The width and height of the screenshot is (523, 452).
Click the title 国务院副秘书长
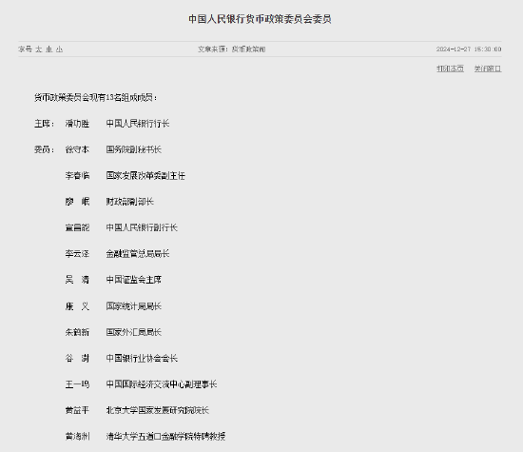[134, 149]
